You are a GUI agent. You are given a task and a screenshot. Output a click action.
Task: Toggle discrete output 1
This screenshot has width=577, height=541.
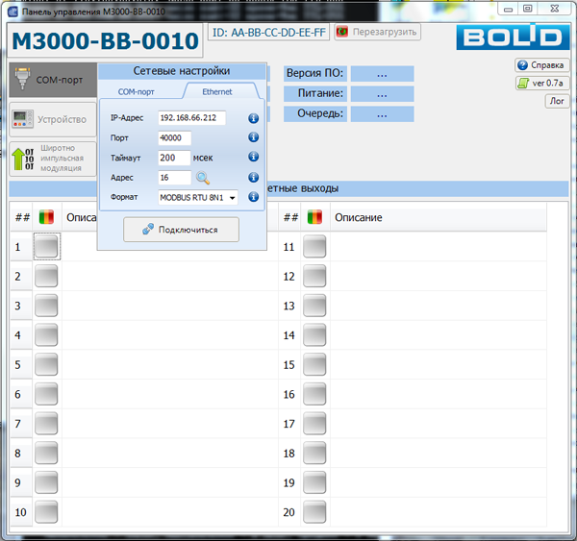pyautogui.click(x=46, y=247)
